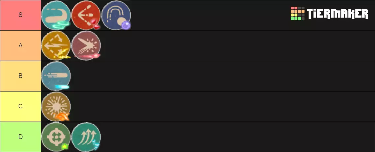Click the orange A tier label
The height and width of the screenshot is (152, 375).
pos(20,46)
